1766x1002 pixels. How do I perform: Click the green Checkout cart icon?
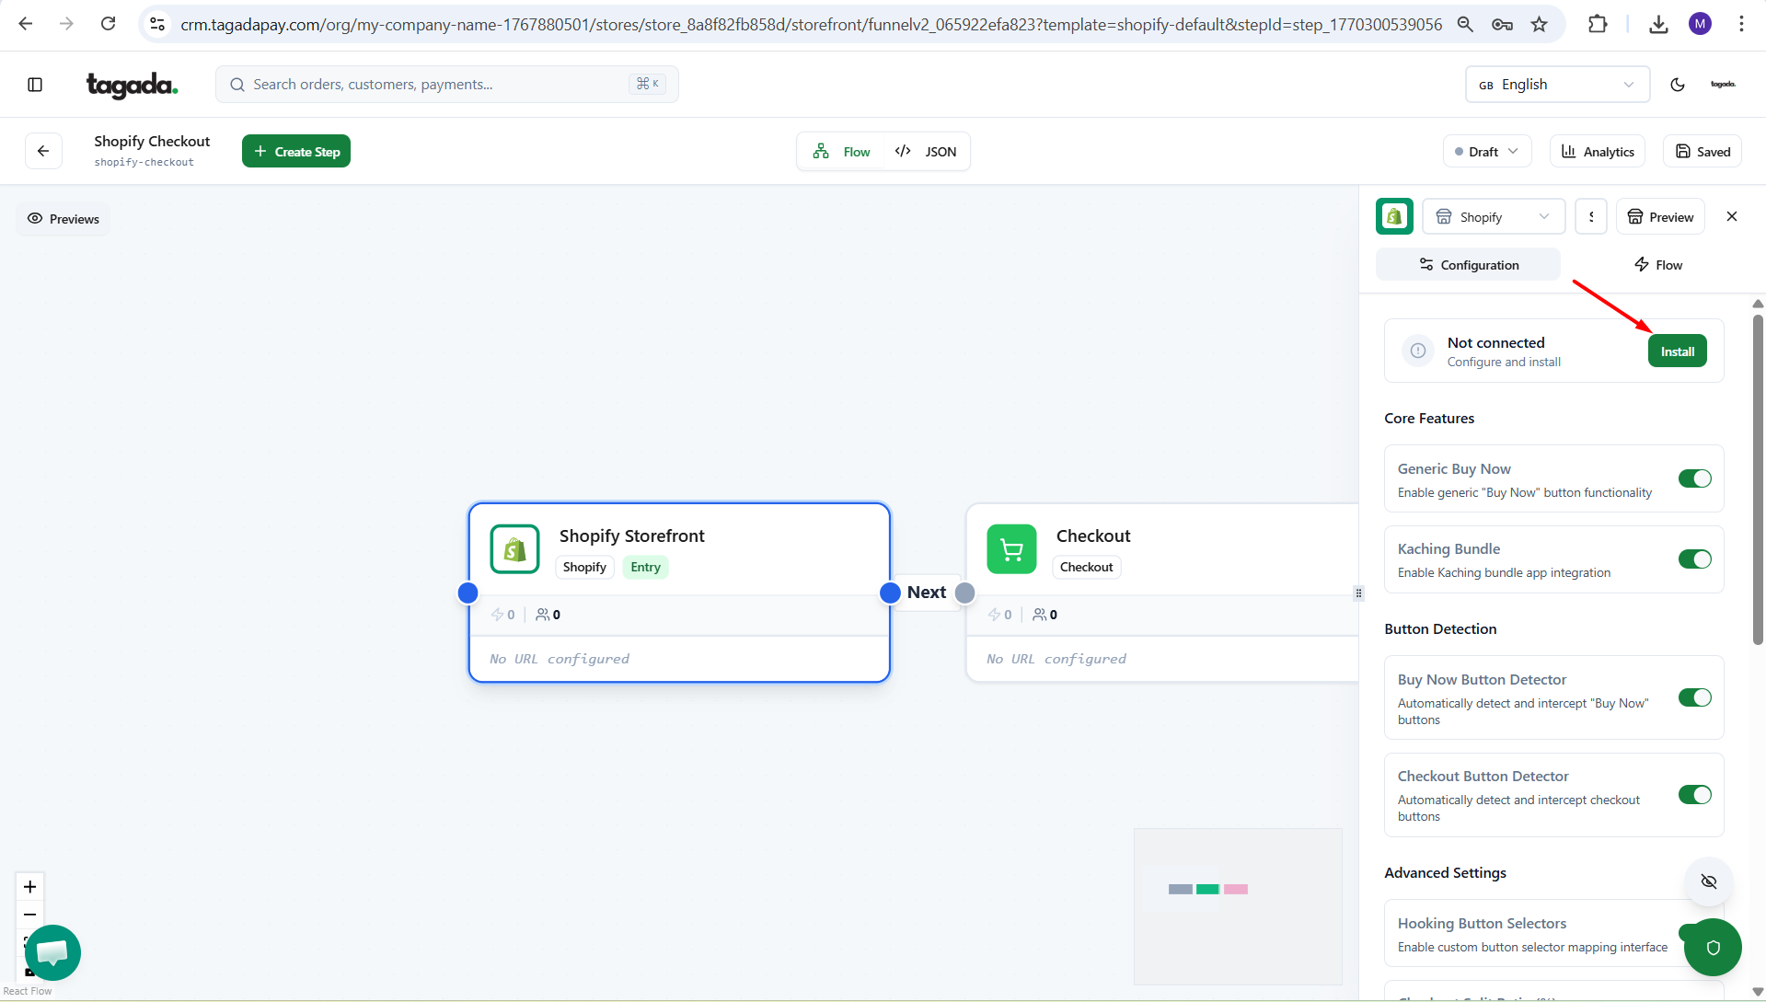[1011, 549]
